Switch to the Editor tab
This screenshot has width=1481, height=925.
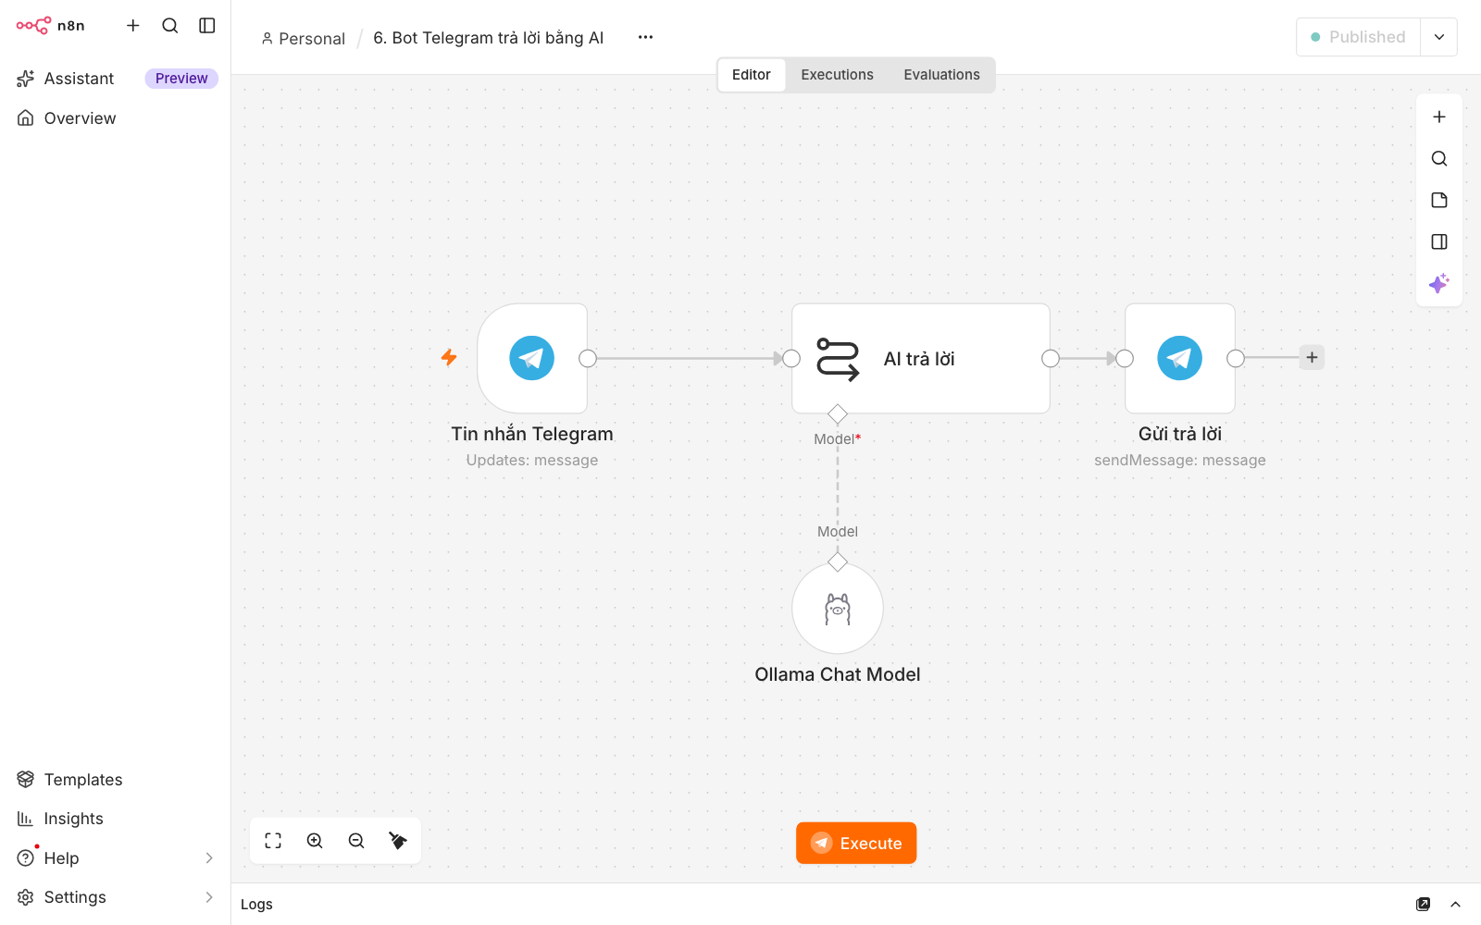752,75
